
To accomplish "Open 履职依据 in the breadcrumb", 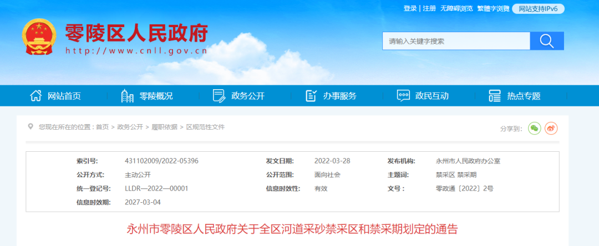I will click(x=165, y=127).
